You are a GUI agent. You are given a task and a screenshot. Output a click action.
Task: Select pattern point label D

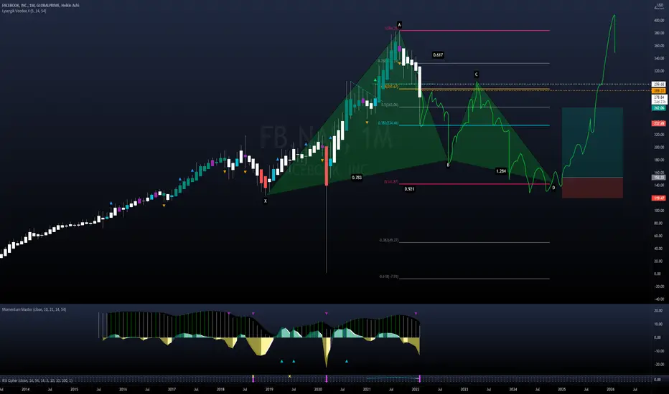coord(554,188)
